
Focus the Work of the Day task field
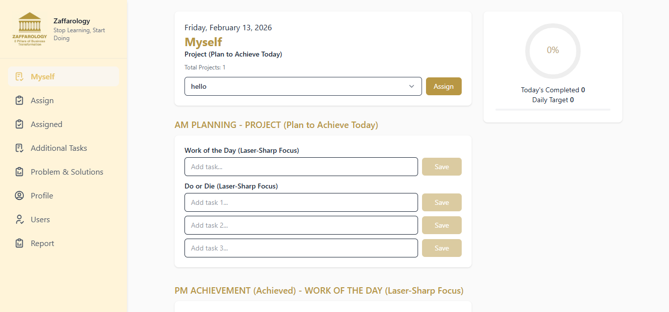coord(301,167)
